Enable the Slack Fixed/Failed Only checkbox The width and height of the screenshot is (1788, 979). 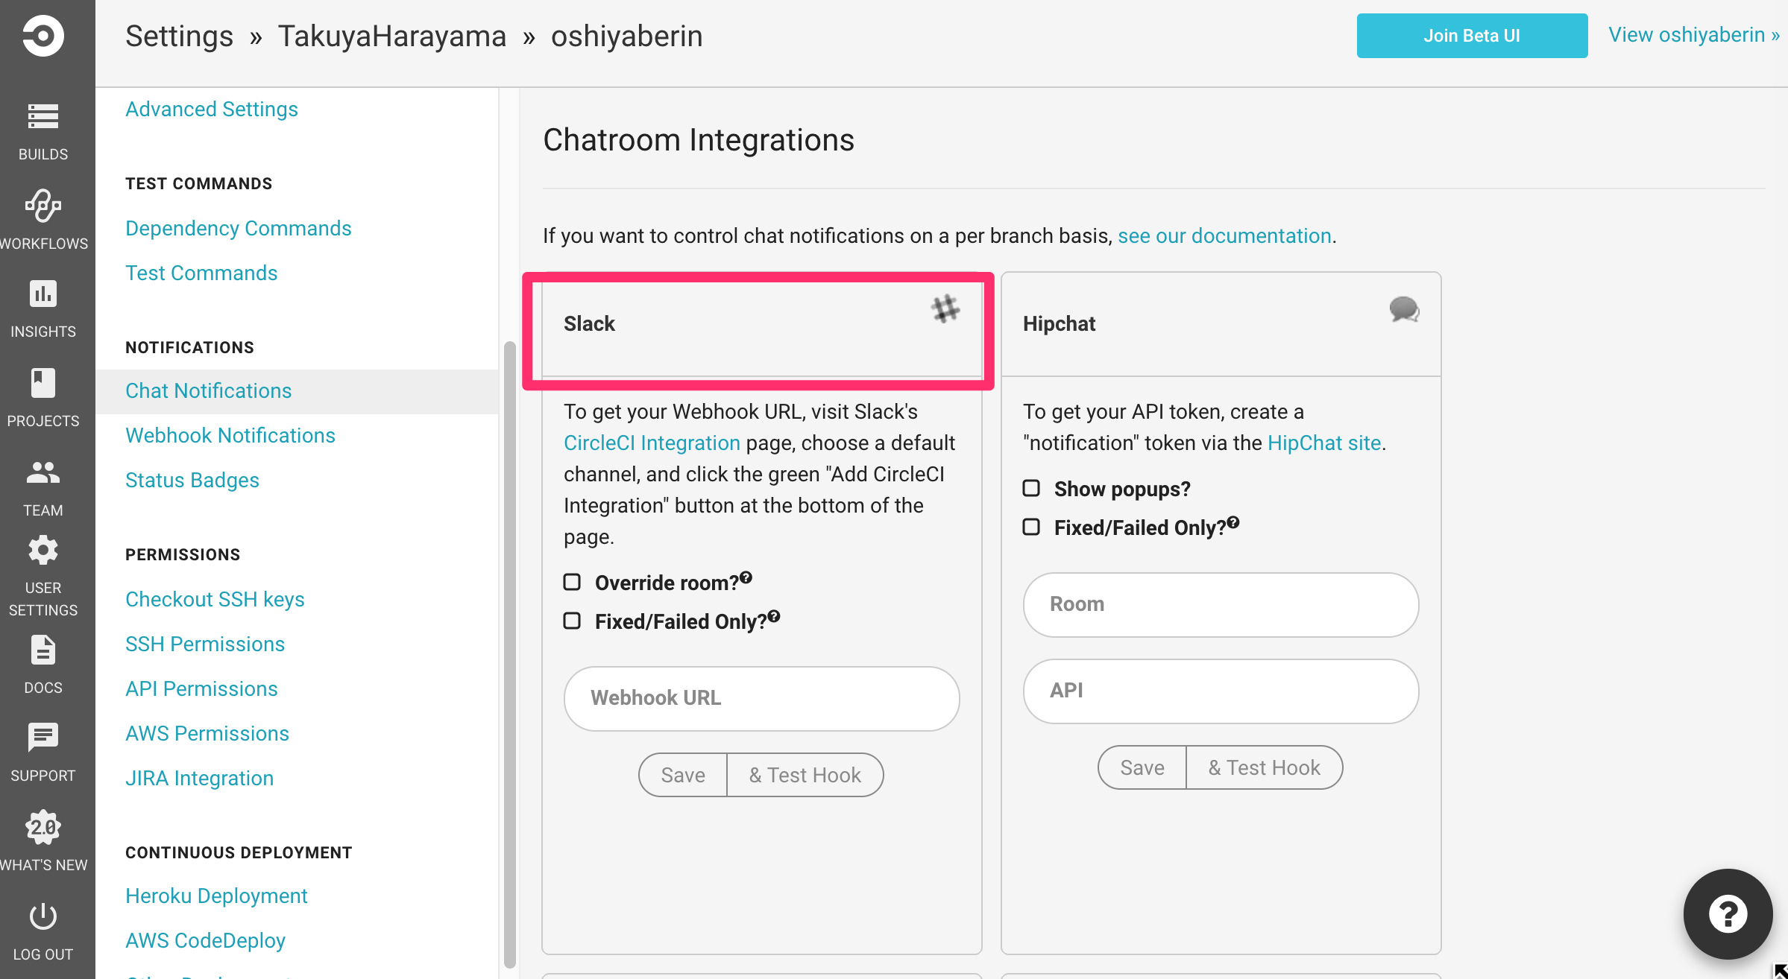(573, 620)
